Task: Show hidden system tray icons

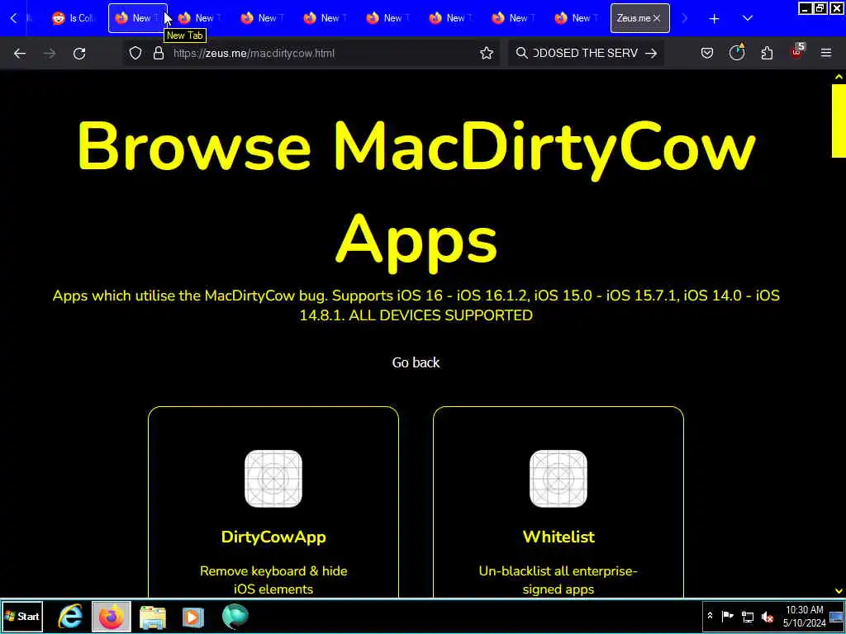Action: coord(710,616)
